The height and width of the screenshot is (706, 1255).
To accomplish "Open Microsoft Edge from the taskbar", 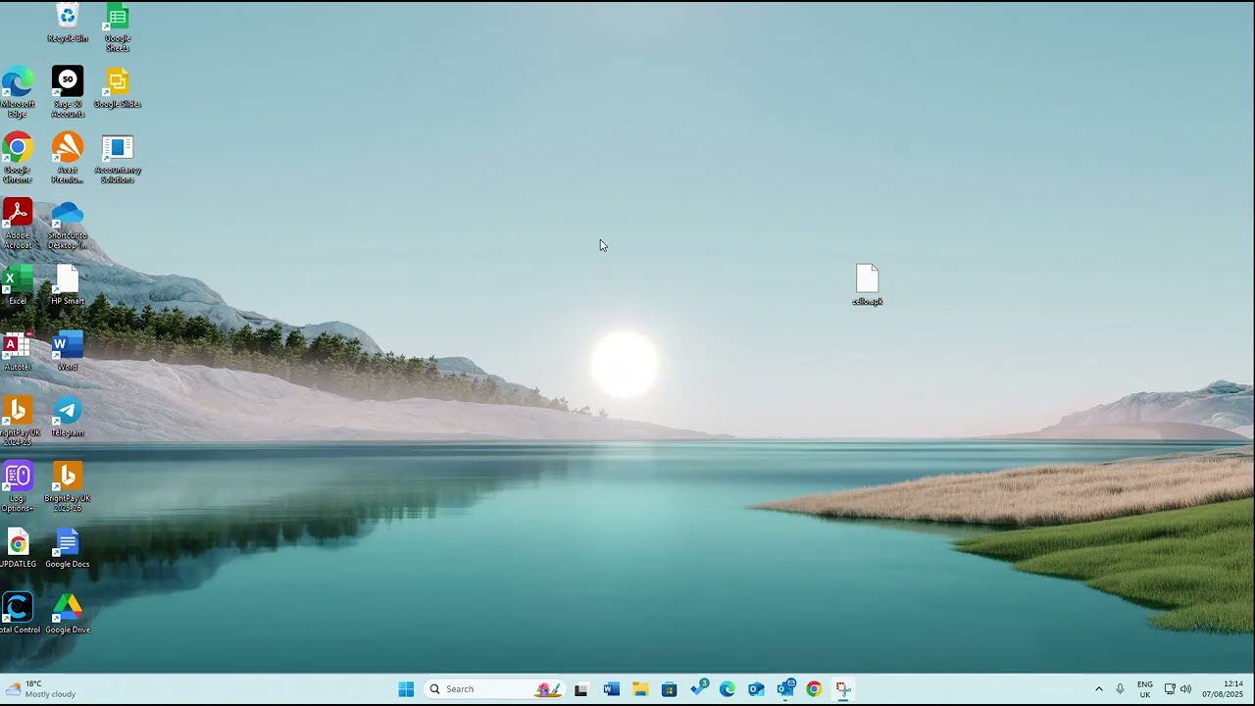I will (x=728, y=689).
